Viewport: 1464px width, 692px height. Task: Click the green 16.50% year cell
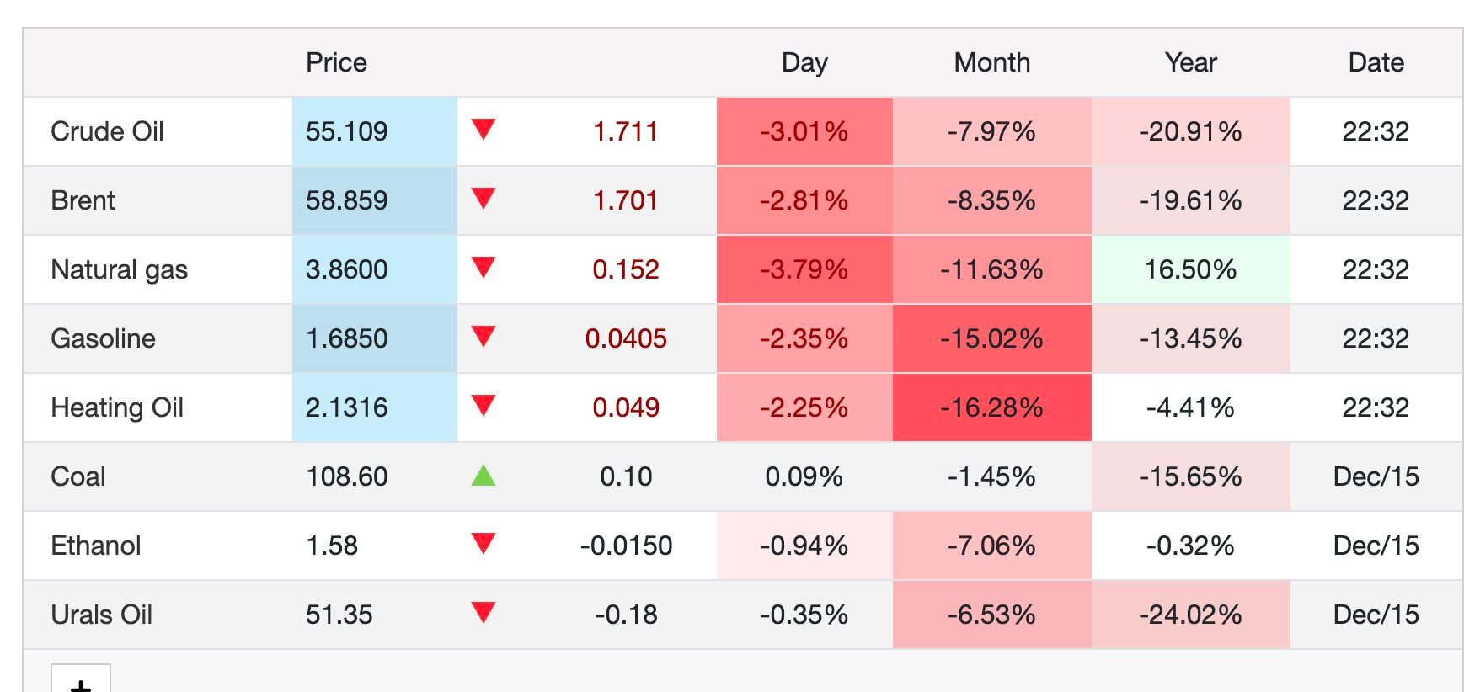coord(1190,269)
